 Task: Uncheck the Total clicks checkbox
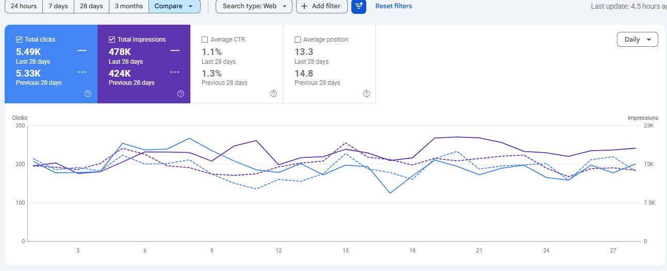coord(19,40)
